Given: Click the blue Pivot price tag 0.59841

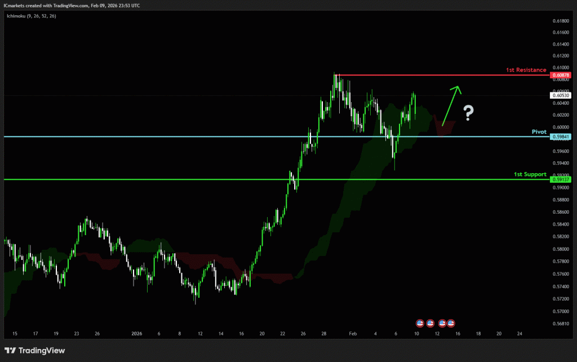Looking at the screenshot, I should pyautogui.click(x=560, y=136).
